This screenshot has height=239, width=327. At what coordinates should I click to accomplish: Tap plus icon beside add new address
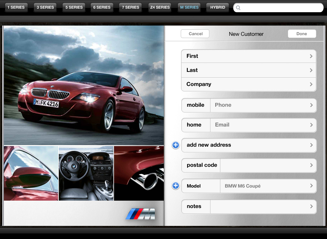pos(176,145)
